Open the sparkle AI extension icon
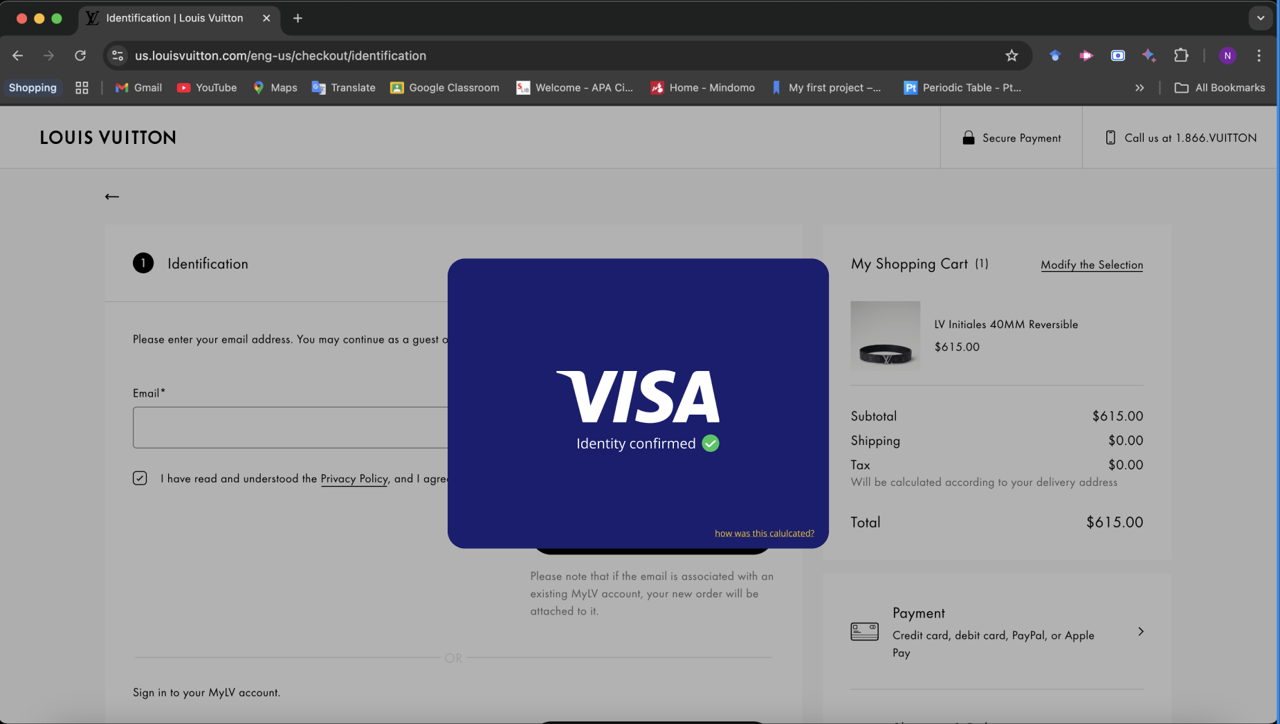Viewport: 1280px width, 724px height. coord(1149,55)
